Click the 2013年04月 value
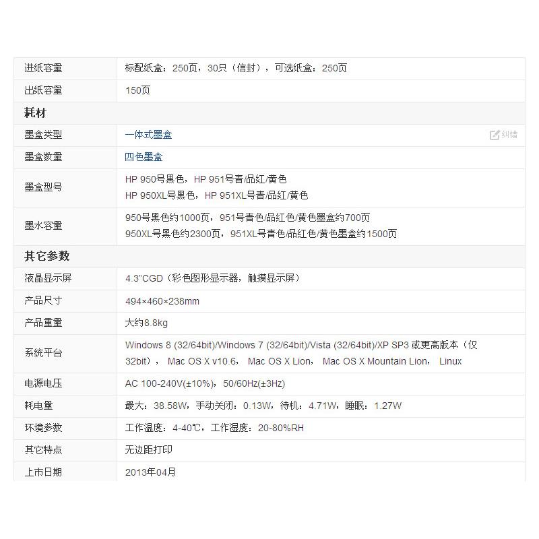The image size is (539, 539). pos(150,472)
